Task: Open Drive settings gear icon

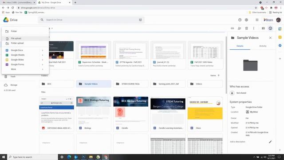Action: [x=246, y=20]
